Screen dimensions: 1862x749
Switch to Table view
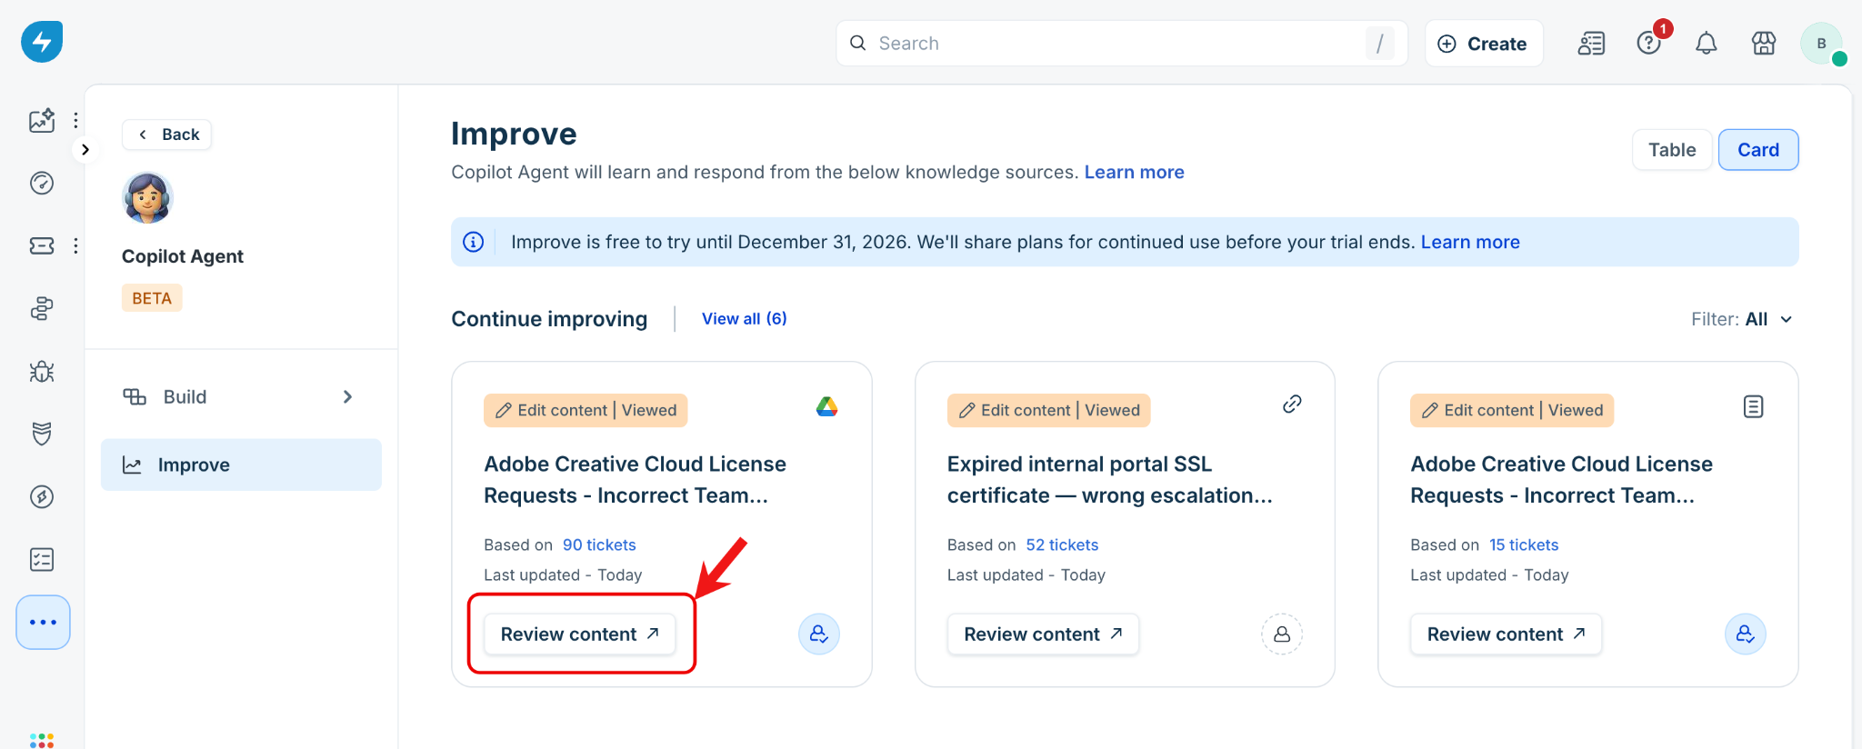click(1672, 150)
